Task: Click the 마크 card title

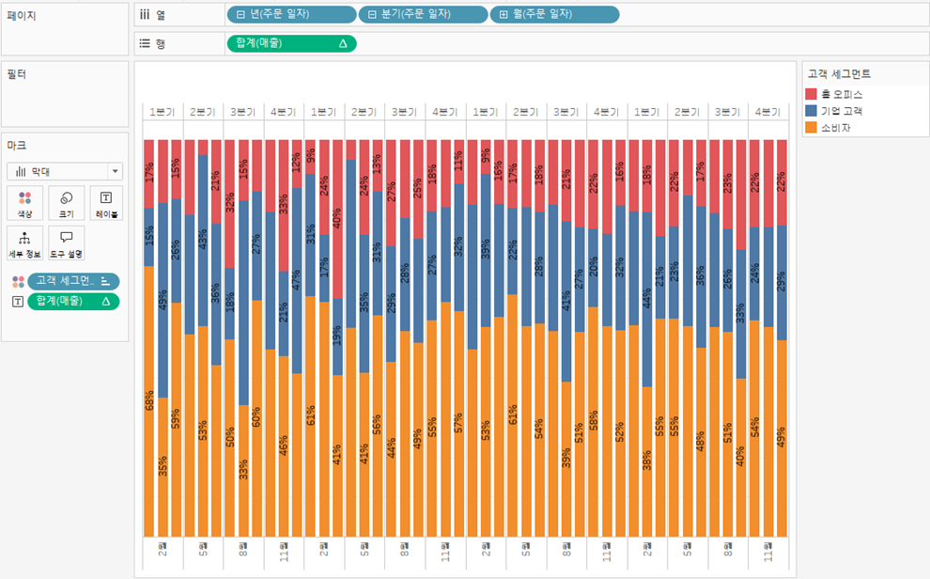Action: pyautogui.click(x=17, y=146)
